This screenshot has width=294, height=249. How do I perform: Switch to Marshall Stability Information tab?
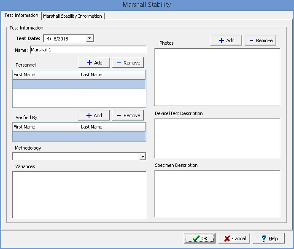tap(73, 16)
